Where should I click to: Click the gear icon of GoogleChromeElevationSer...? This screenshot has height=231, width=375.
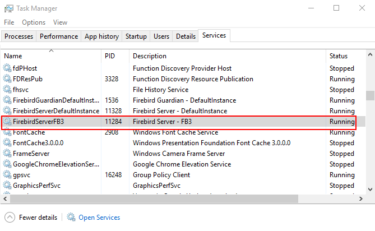pyautogui.click(x=7, y=164)
